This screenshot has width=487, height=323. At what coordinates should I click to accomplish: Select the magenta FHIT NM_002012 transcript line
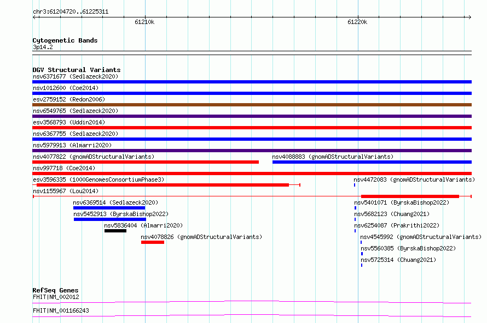click(252, 302)
